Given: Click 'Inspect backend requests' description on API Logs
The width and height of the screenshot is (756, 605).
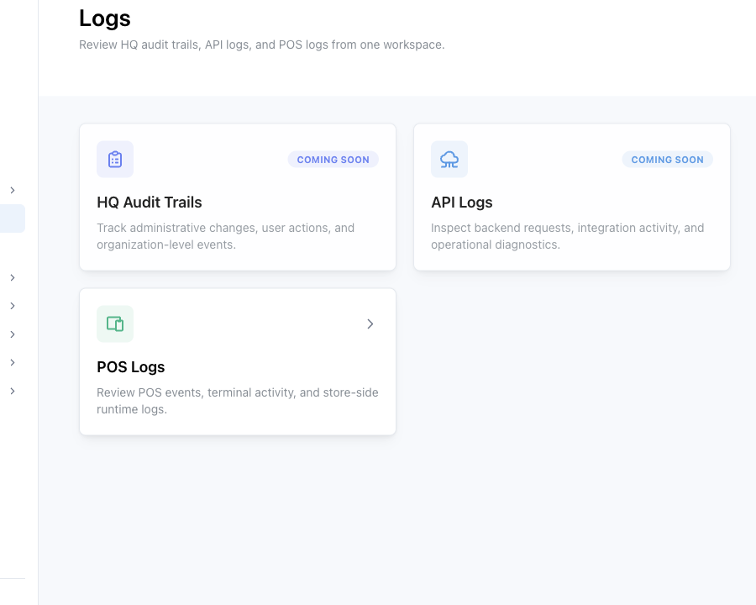Looking at the screenshot, I should click(x=568, y=236).
